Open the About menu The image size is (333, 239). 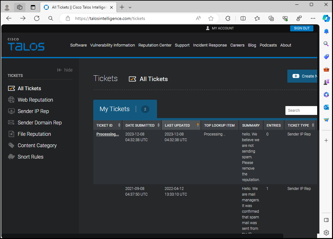[x=285, y=45]
